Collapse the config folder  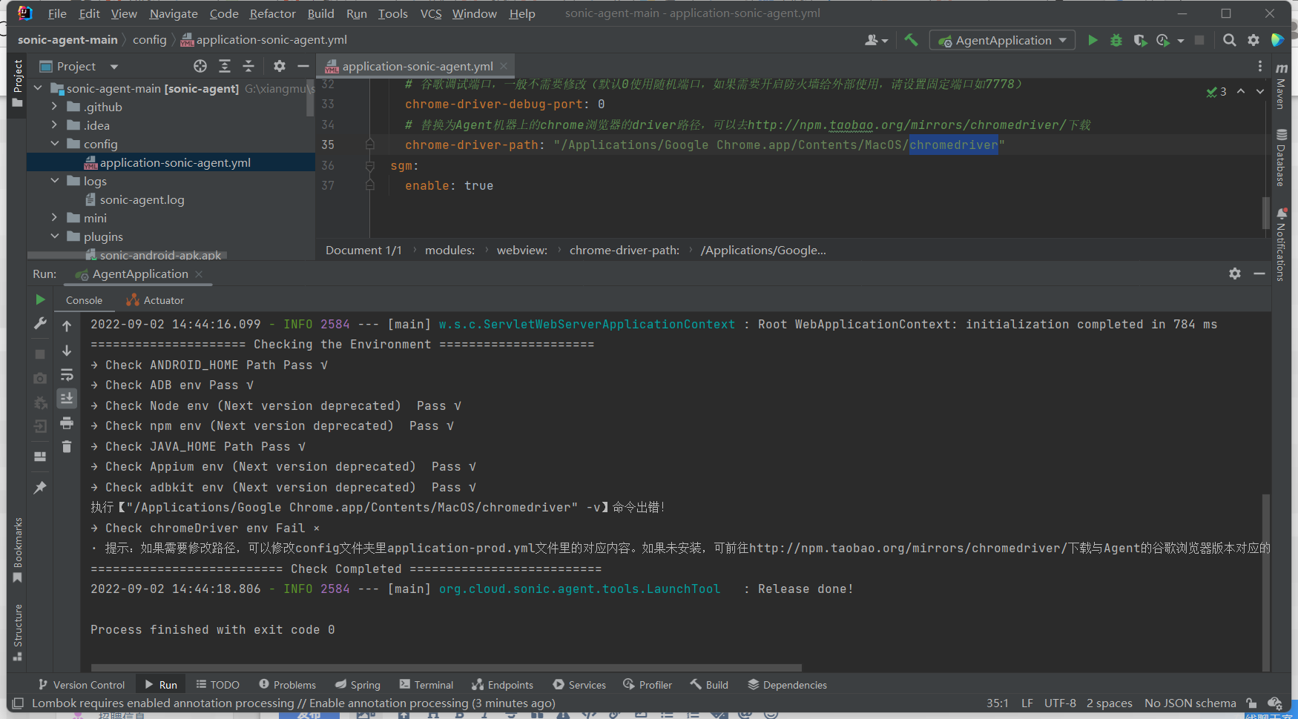click(x=54, y=144)
